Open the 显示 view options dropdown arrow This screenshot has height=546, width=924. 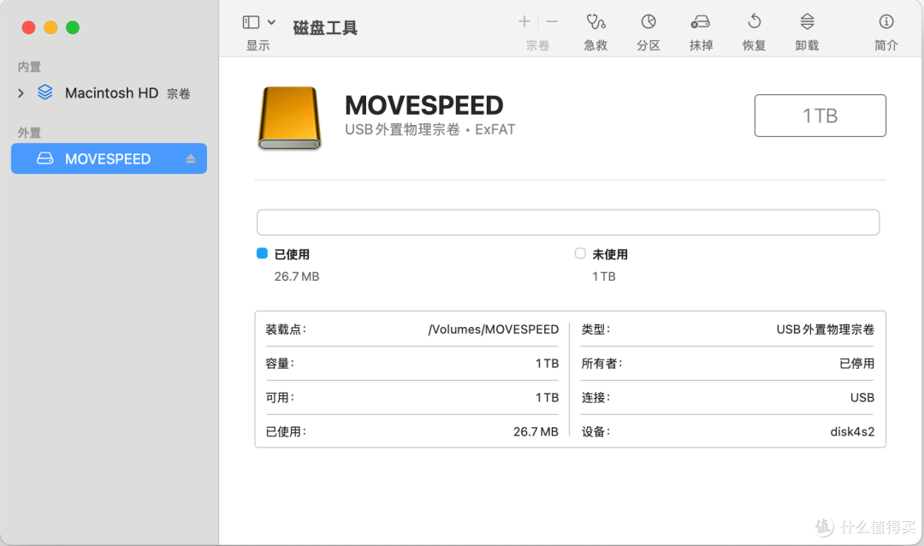[x=271, y=22]
